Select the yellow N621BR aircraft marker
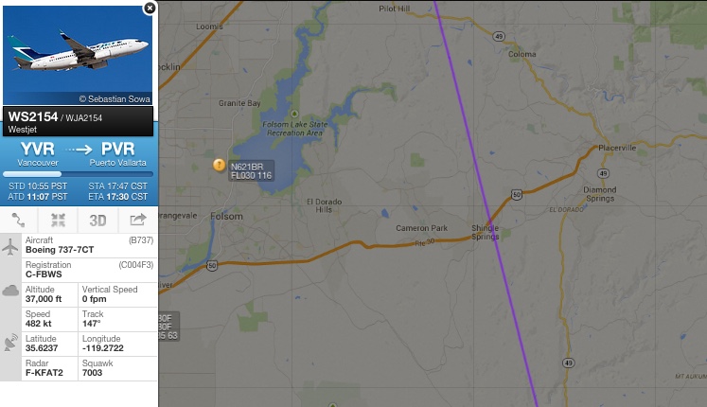Viewport: 707px width, 407px height. (219, 165)
